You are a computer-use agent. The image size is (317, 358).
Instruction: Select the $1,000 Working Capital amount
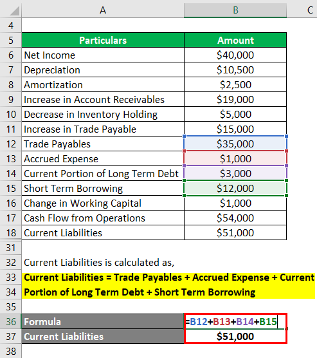tap(235, 203)
